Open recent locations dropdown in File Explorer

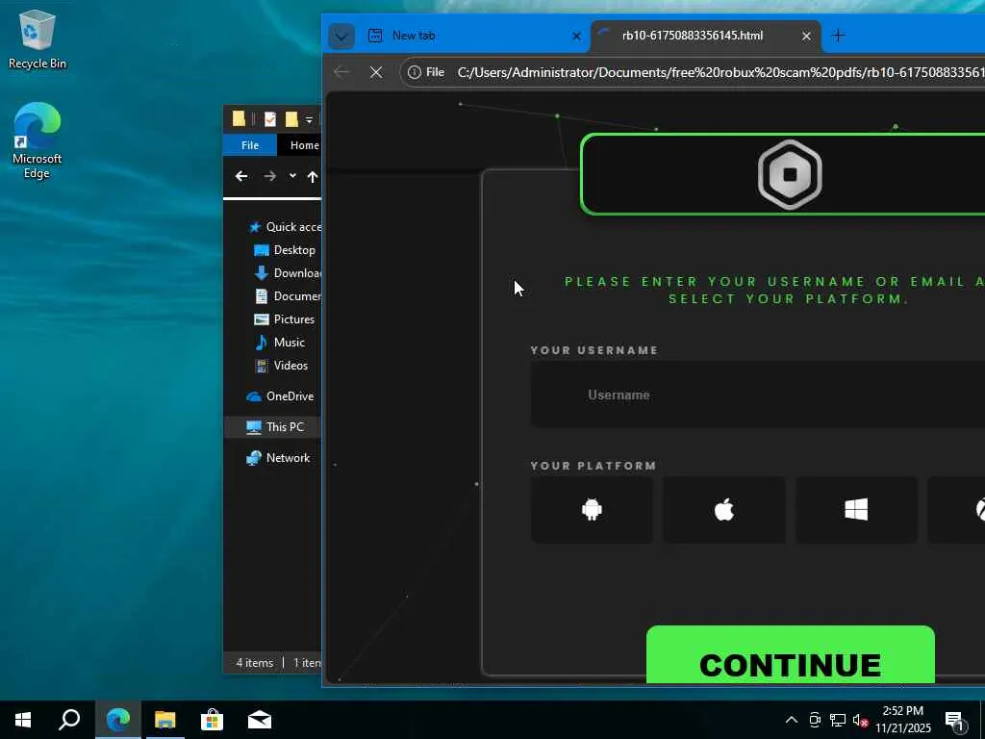(292, 176)
